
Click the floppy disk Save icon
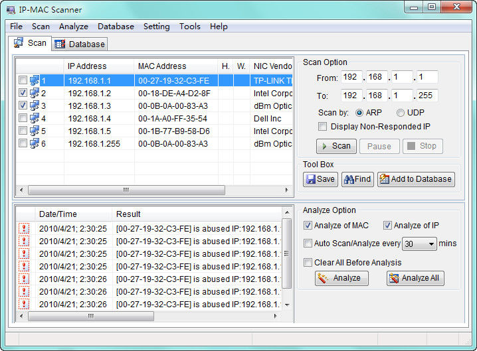(311, 179)
